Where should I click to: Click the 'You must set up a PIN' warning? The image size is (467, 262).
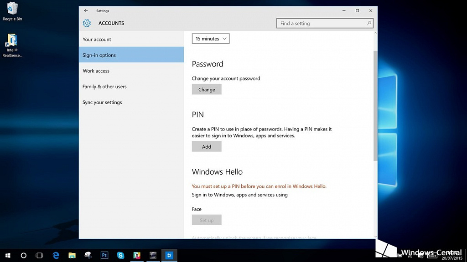tap(259, 186)
